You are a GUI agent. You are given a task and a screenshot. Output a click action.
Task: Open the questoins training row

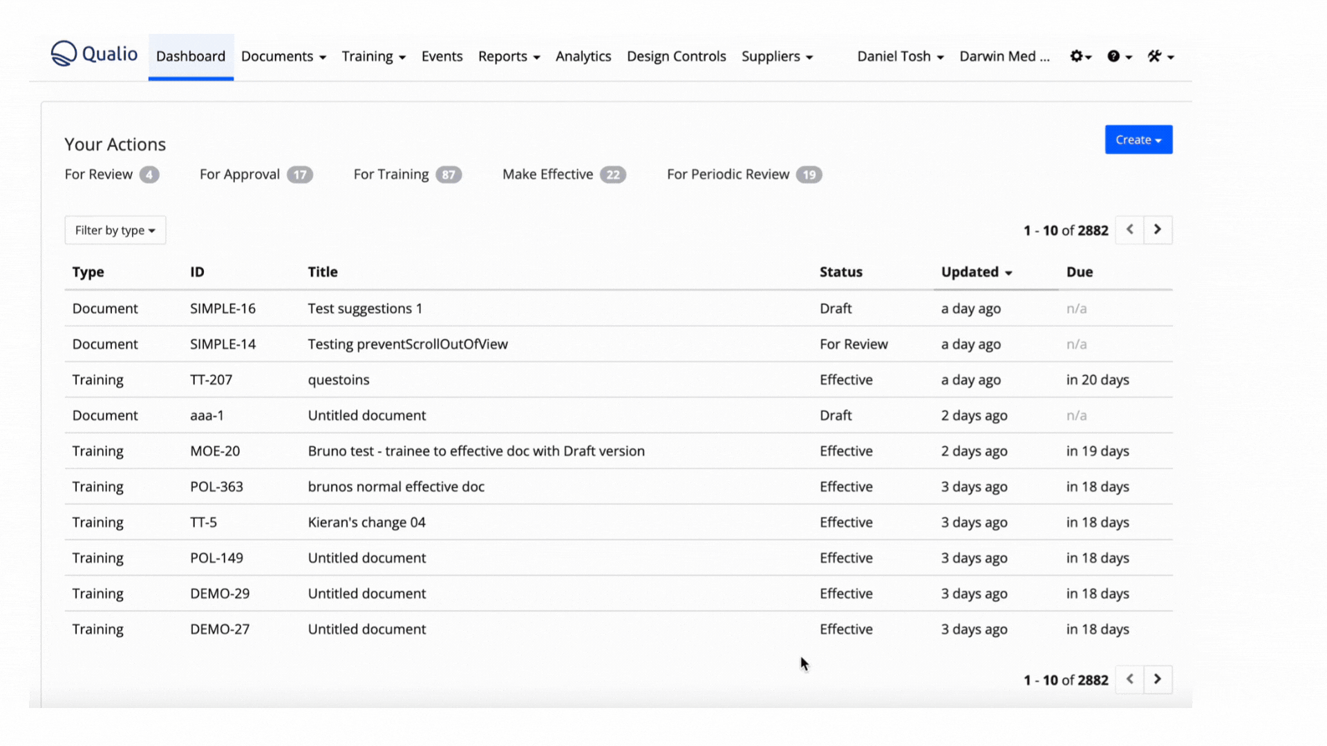pyautogui.click(x=619, y=380)
